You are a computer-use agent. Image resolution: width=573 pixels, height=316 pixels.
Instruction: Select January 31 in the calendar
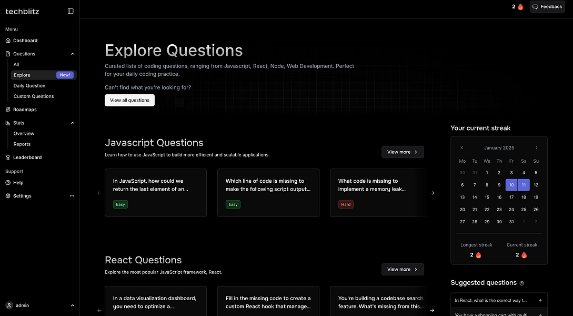(511, 222)
